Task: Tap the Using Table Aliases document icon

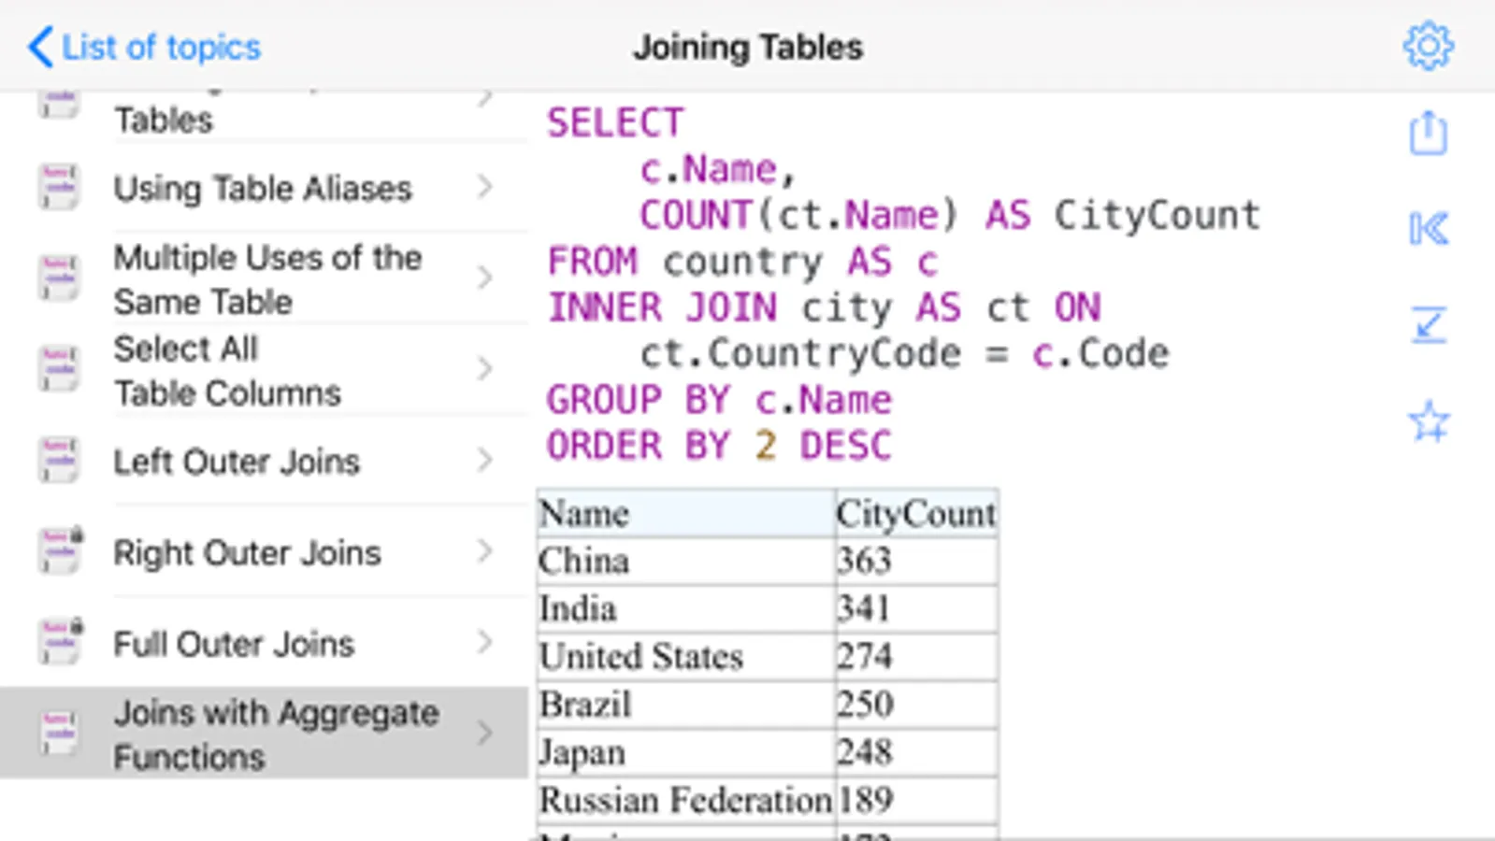Action: pyautogui.click(x=59, y=187)
